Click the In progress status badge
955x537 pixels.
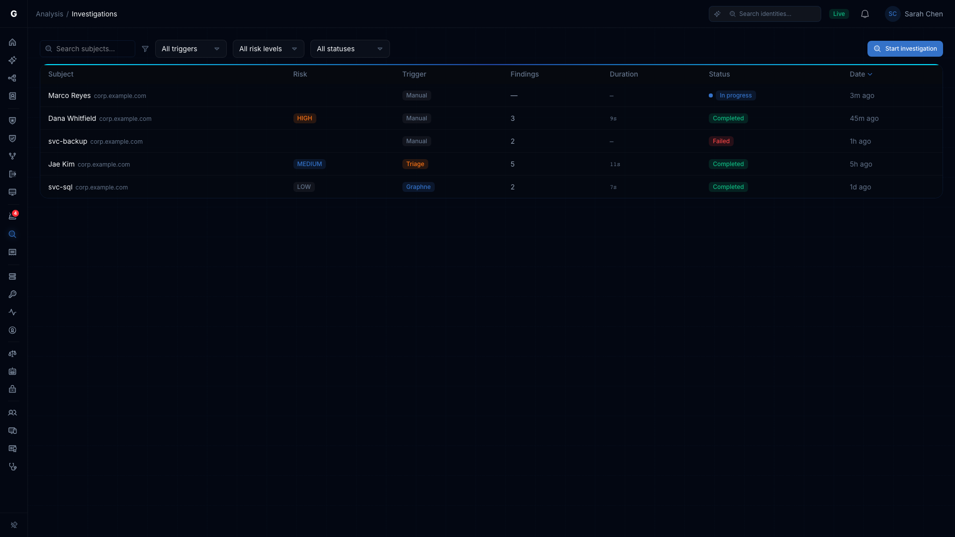[x=736, y=95]
